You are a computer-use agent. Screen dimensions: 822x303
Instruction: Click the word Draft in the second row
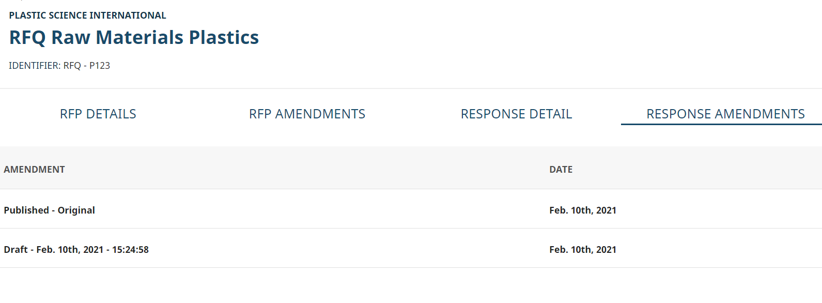[16, 250]
